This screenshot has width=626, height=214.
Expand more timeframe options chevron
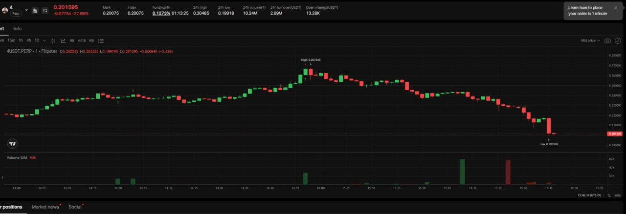[45, 40]
